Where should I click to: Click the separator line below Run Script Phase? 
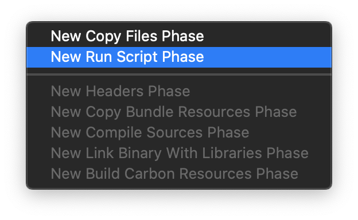179,74
